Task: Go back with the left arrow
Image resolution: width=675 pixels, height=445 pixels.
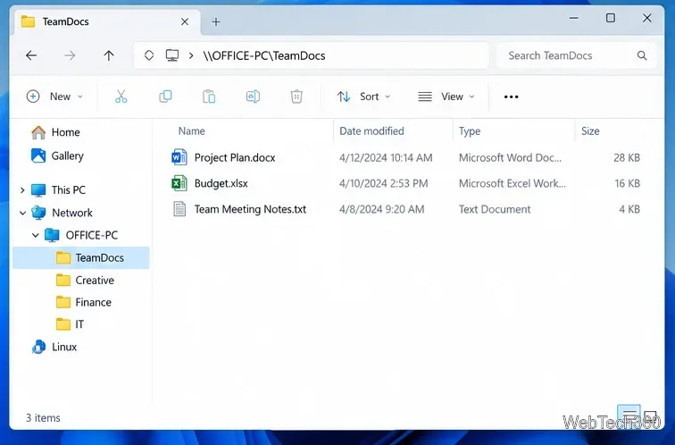Action: (x=31, y=55)
